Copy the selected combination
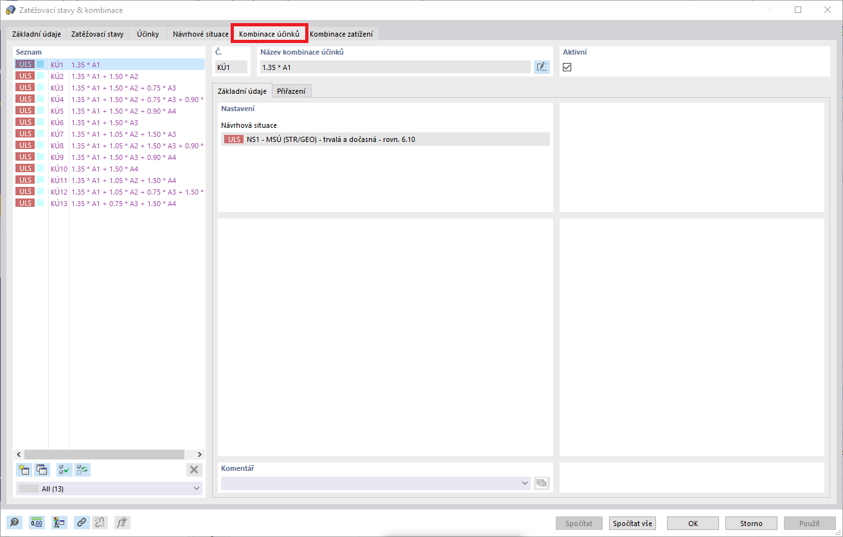The width and height of the screenshot is (843, 537). coord(42,470)
